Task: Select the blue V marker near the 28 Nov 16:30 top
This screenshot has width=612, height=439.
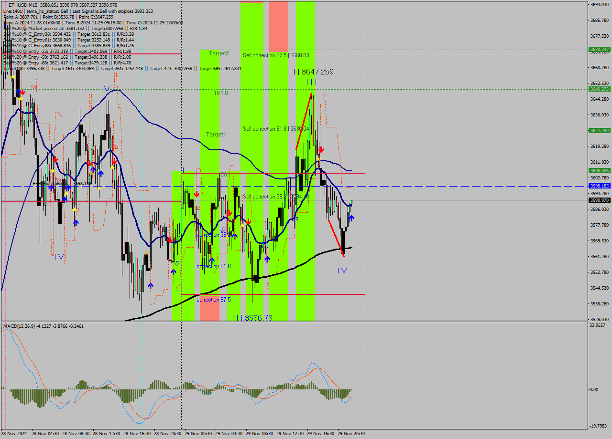Action: pyautogui.click(x=106, y=88)
